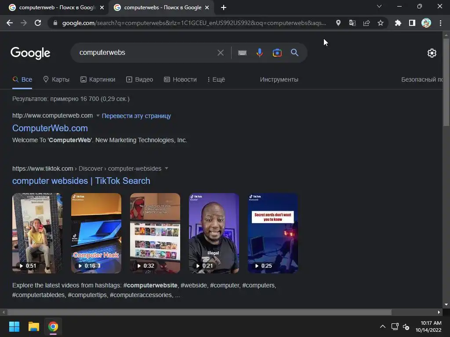
Task: Search by image with the camera icon
Action: 277,53
